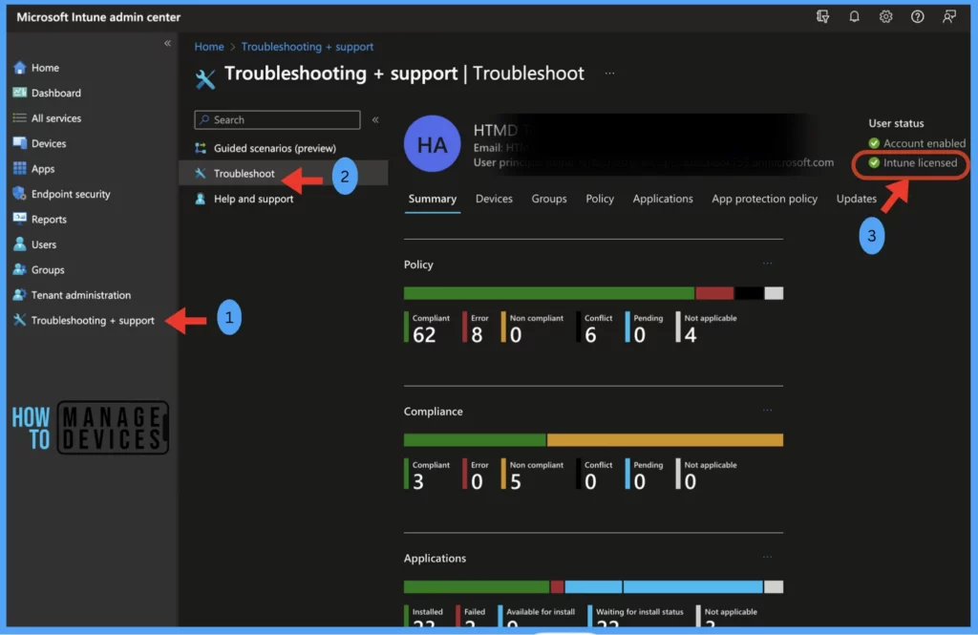Click the Groups people icon
The image size is (978, 635).
point(20,269)
